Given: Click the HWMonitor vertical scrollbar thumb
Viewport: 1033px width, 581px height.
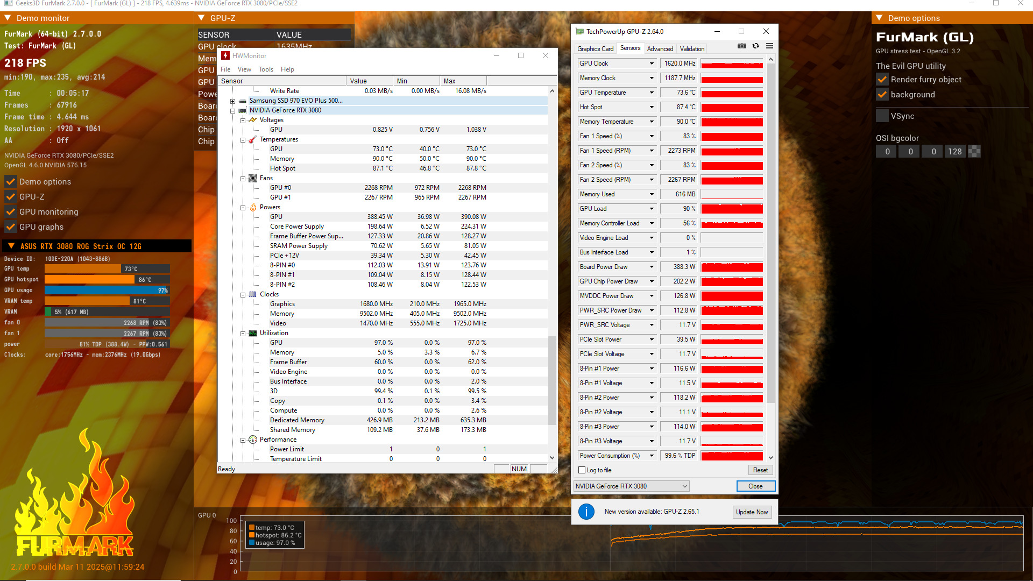Looking at the screenshot, I should (552, 380).
